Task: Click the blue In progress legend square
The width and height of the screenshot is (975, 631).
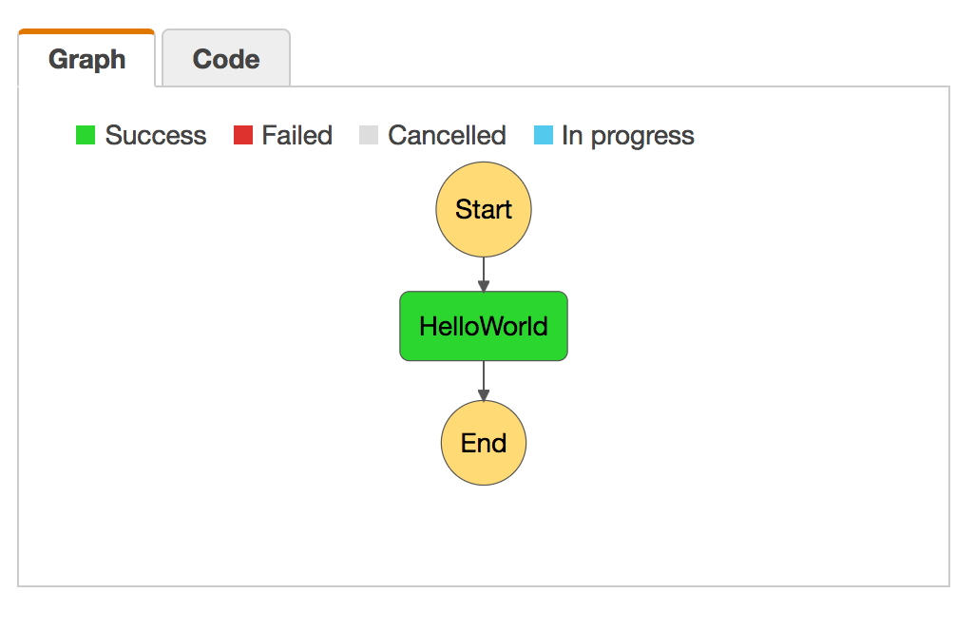Action: (543, 134)
